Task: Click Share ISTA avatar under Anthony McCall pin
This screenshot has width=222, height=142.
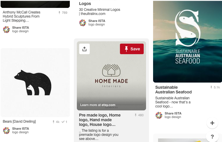Action: pos(6,29)
